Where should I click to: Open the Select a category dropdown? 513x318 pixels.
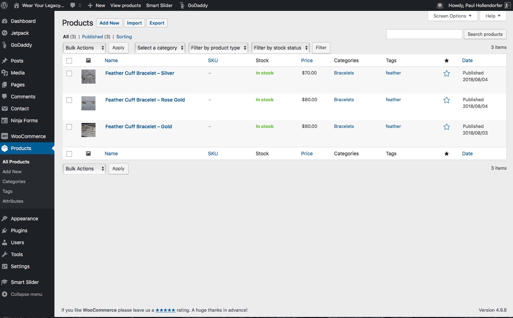[x=160, y=48]
